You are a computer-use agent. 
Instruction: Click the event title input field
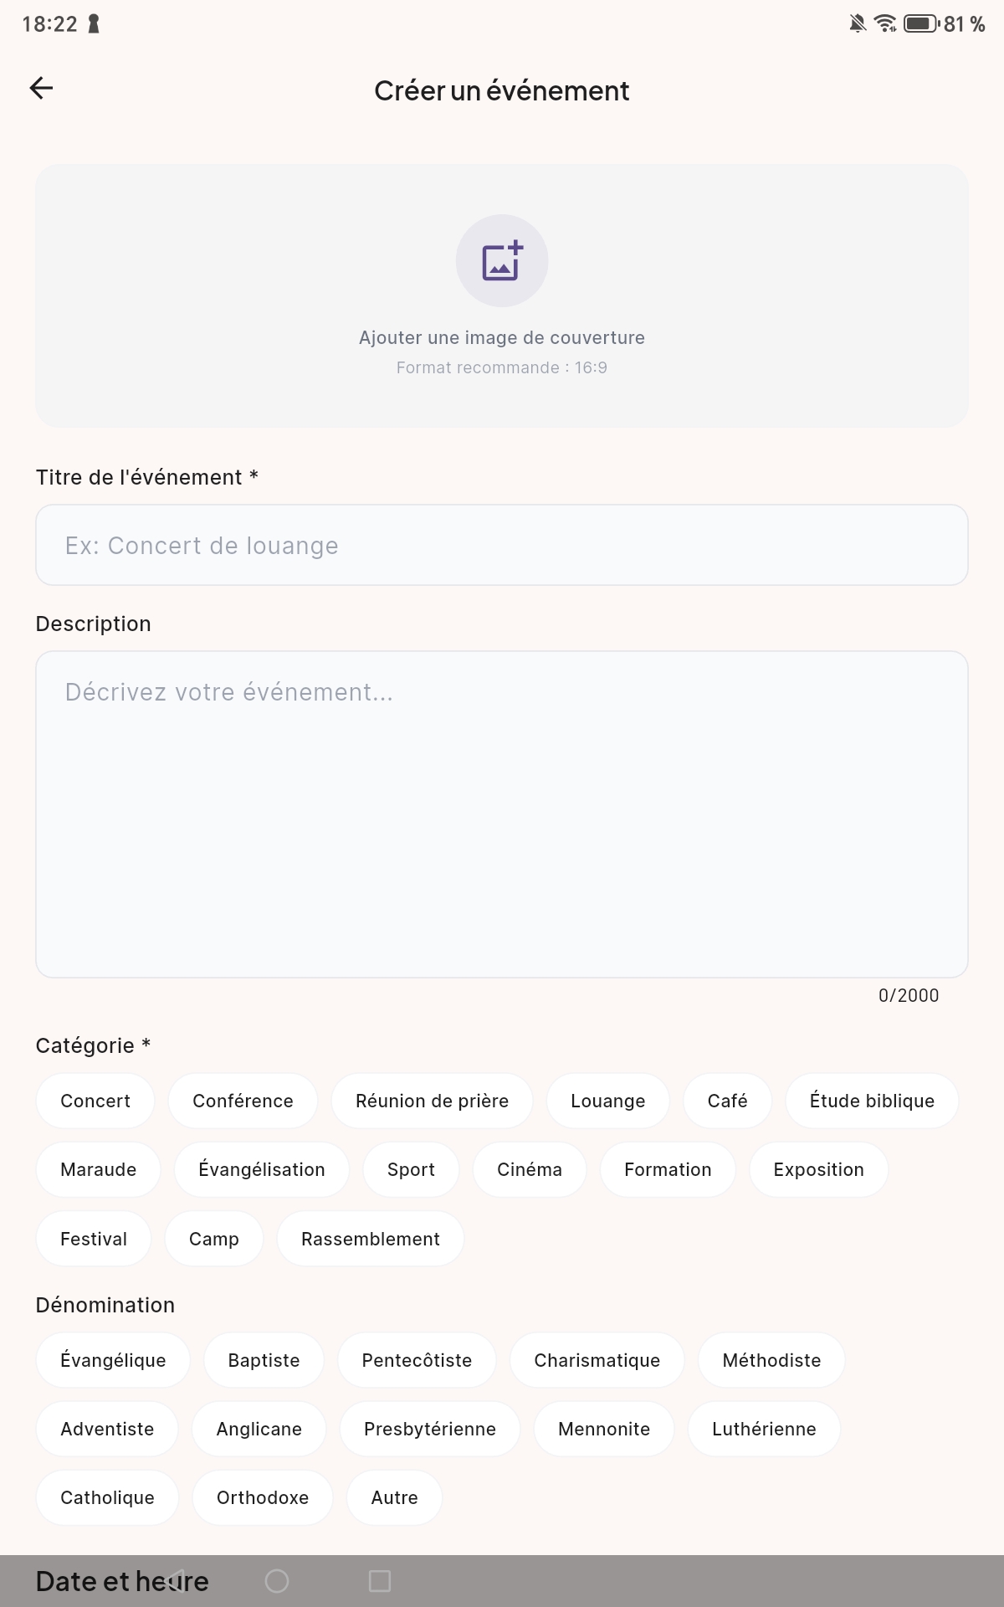click(x=502, y=545)
